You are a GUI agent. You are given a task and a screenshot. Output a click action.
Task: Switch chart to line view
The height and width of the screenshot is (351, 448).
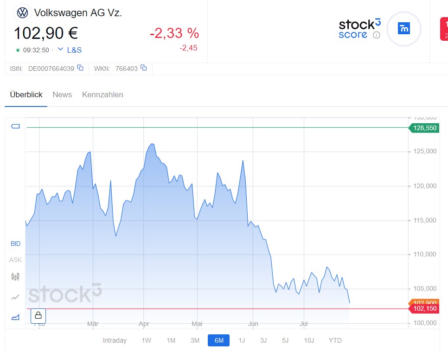pyautogui.click(x=15, y=297)
